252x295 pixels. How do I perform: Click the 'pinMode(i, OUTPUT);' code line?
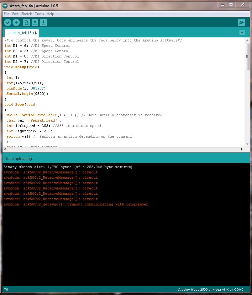click(27, 88)
